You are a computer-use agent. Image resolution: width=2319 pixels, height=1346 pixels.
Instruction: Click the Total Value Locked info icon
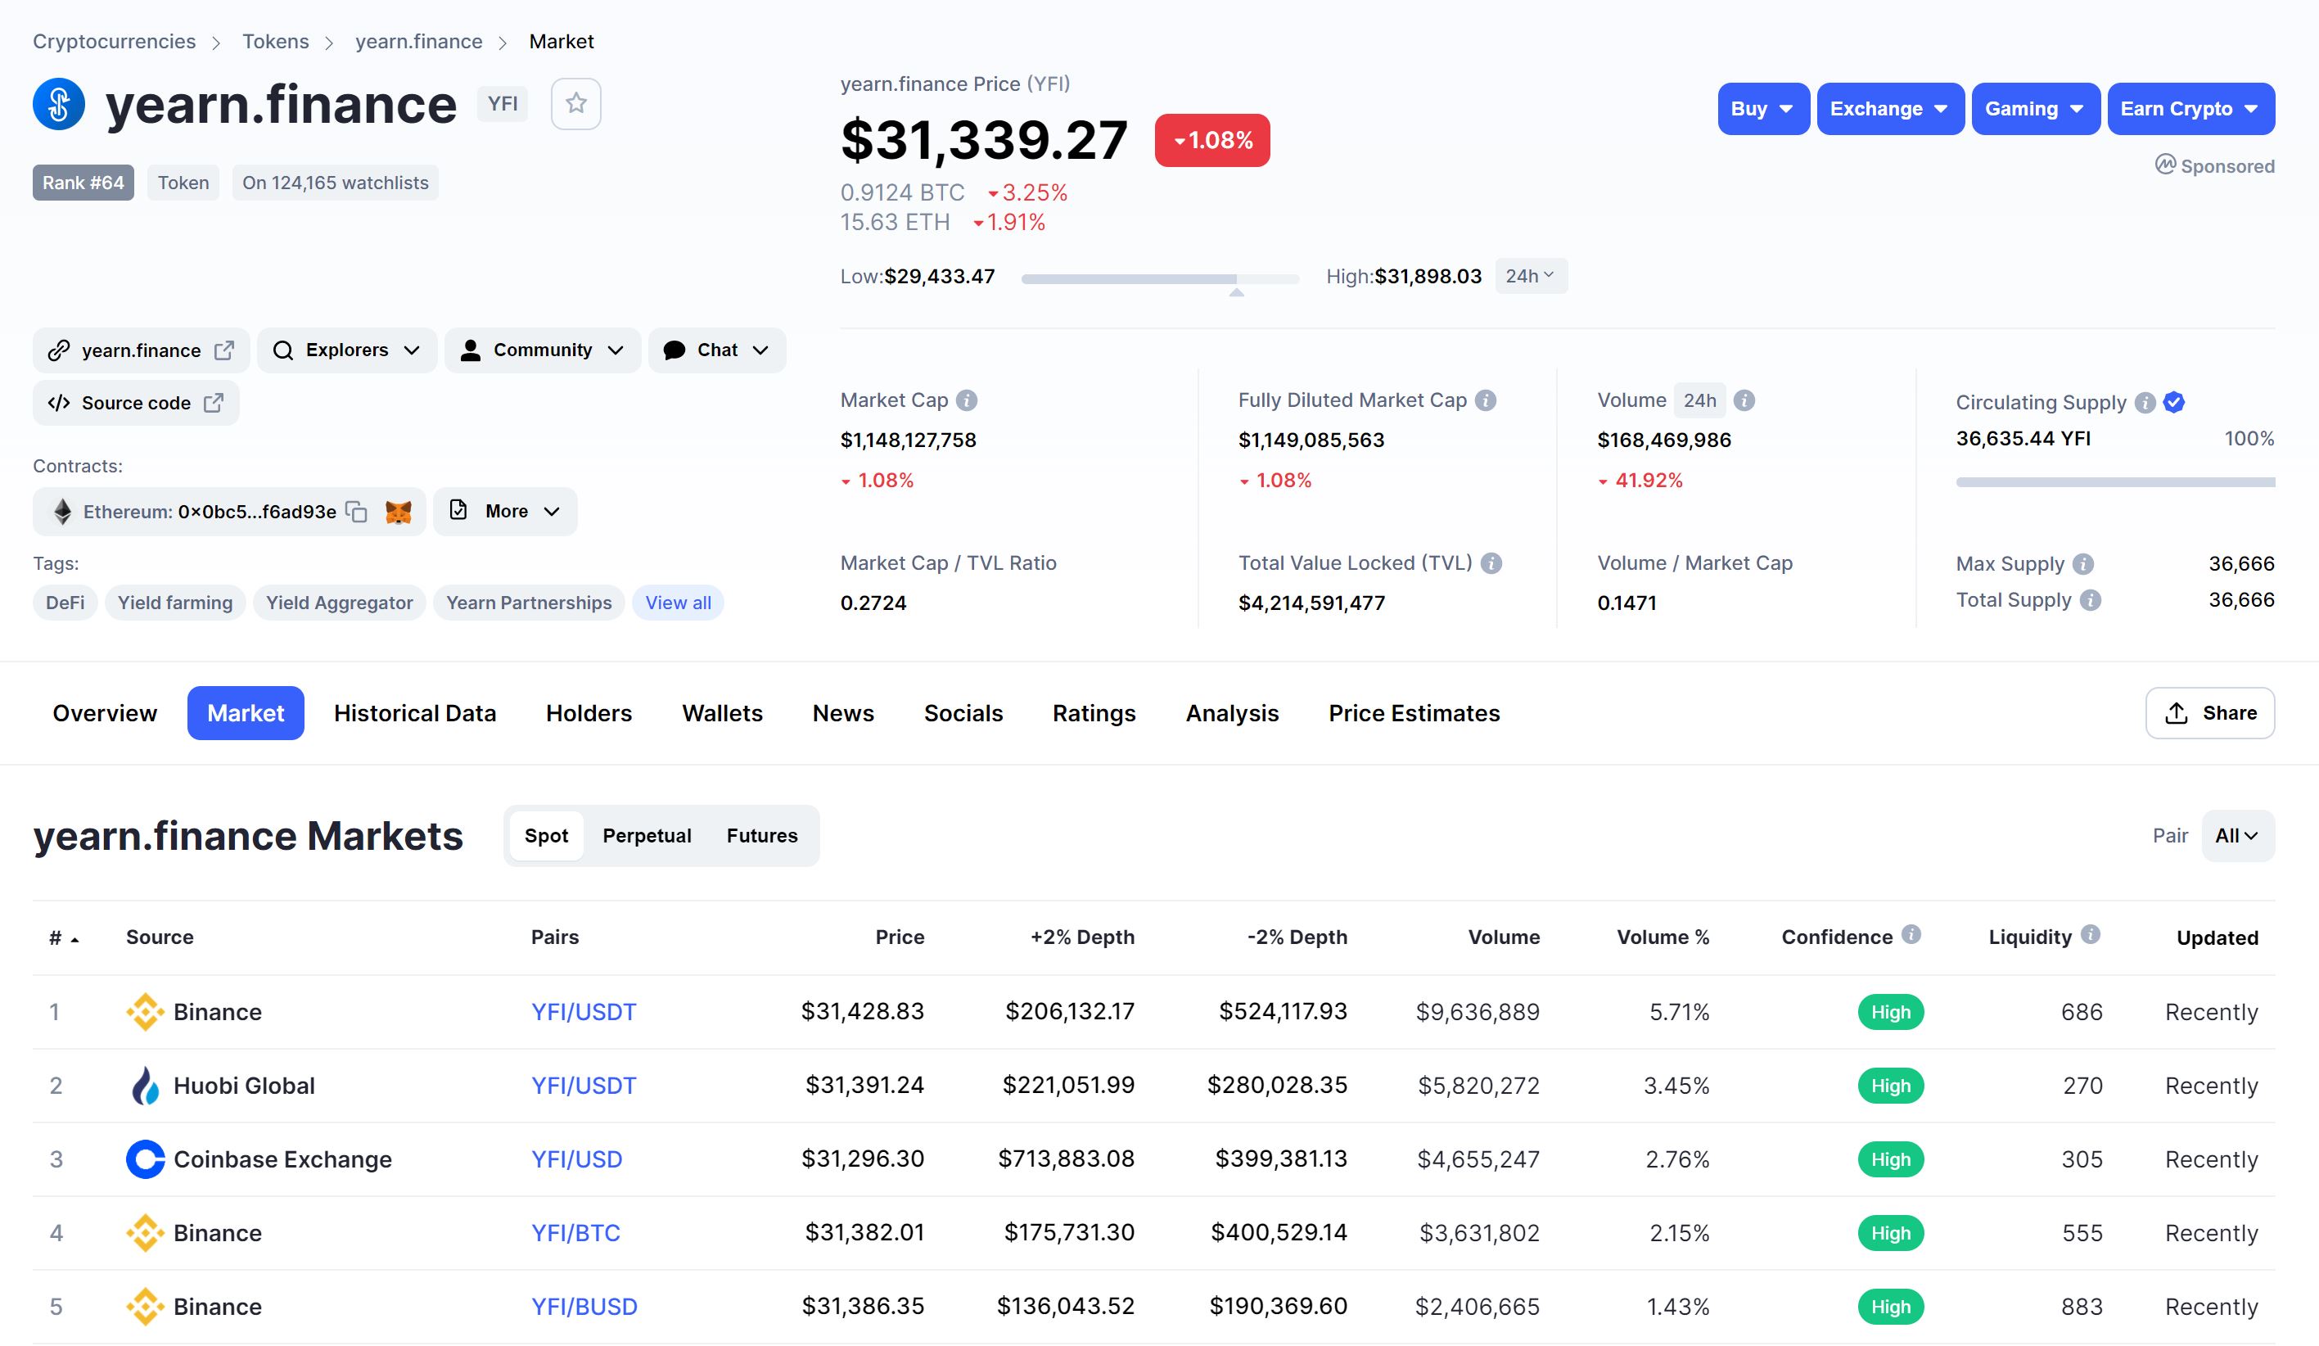pyautogui.click(x=1491, y=563)
